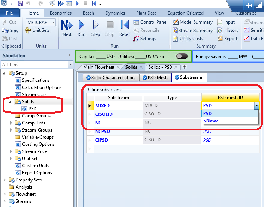Collapse the Setup folder

click(4, 73)
